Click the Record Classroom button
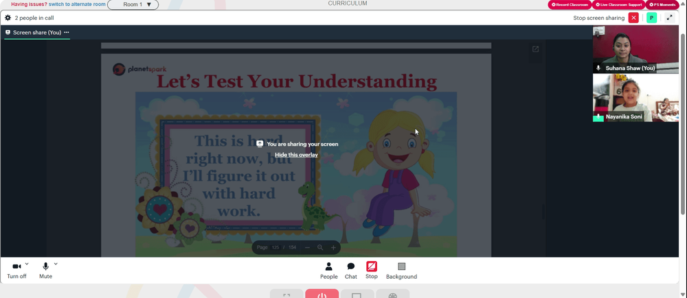687x298 pixels. coord(570,5)
